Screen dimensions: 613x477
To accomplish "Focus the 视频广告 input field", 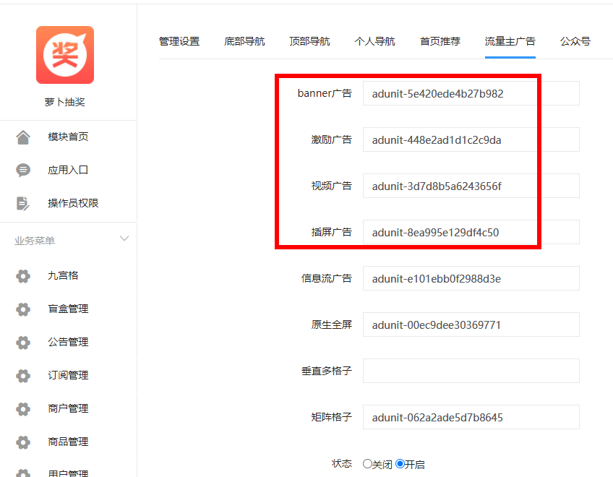I will pos(471,186).
